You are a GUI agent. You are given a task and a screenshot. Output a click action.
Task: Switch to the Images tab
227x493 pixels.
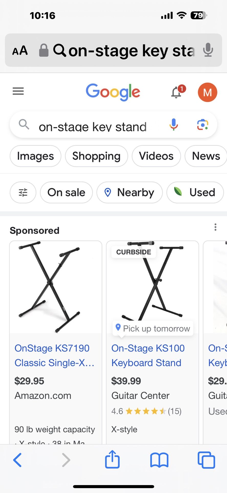[35, 156]
